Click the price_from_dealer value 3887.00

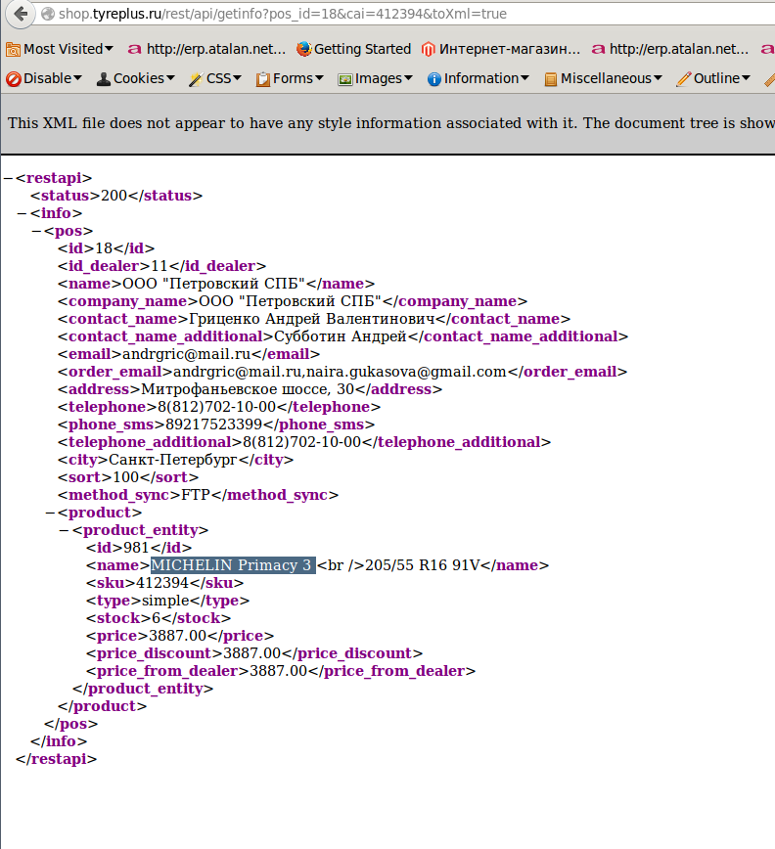click(x=278, y=671)
